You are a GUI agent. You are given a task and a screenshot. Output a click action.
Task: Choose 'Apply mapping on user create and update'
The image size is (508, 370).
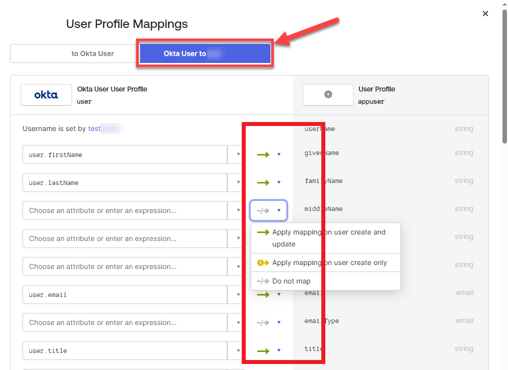(326, 238)
